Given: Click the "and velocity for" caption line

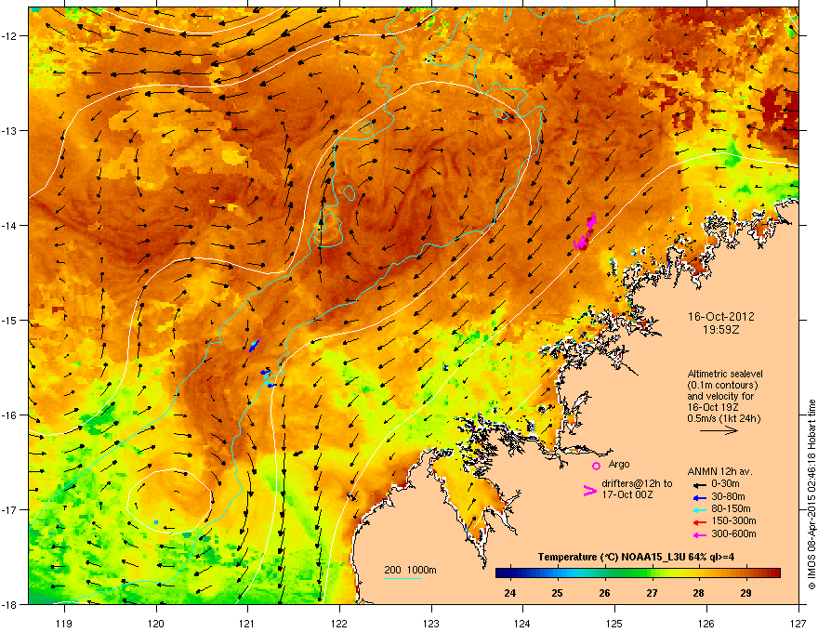Looking at the screenshot, I should point(720,396).
